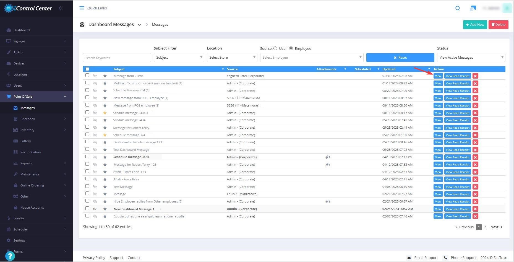Expand the Dashboard Messages breadcrumb dropdown
514x262 pixels.
click(x=139, y=25)
